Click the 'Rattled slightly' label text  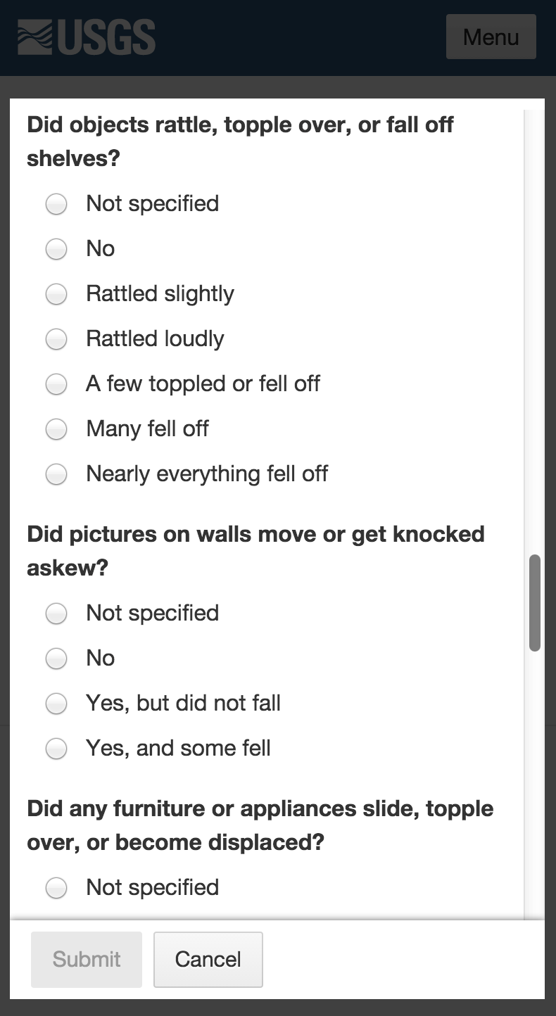coord(160,293)
